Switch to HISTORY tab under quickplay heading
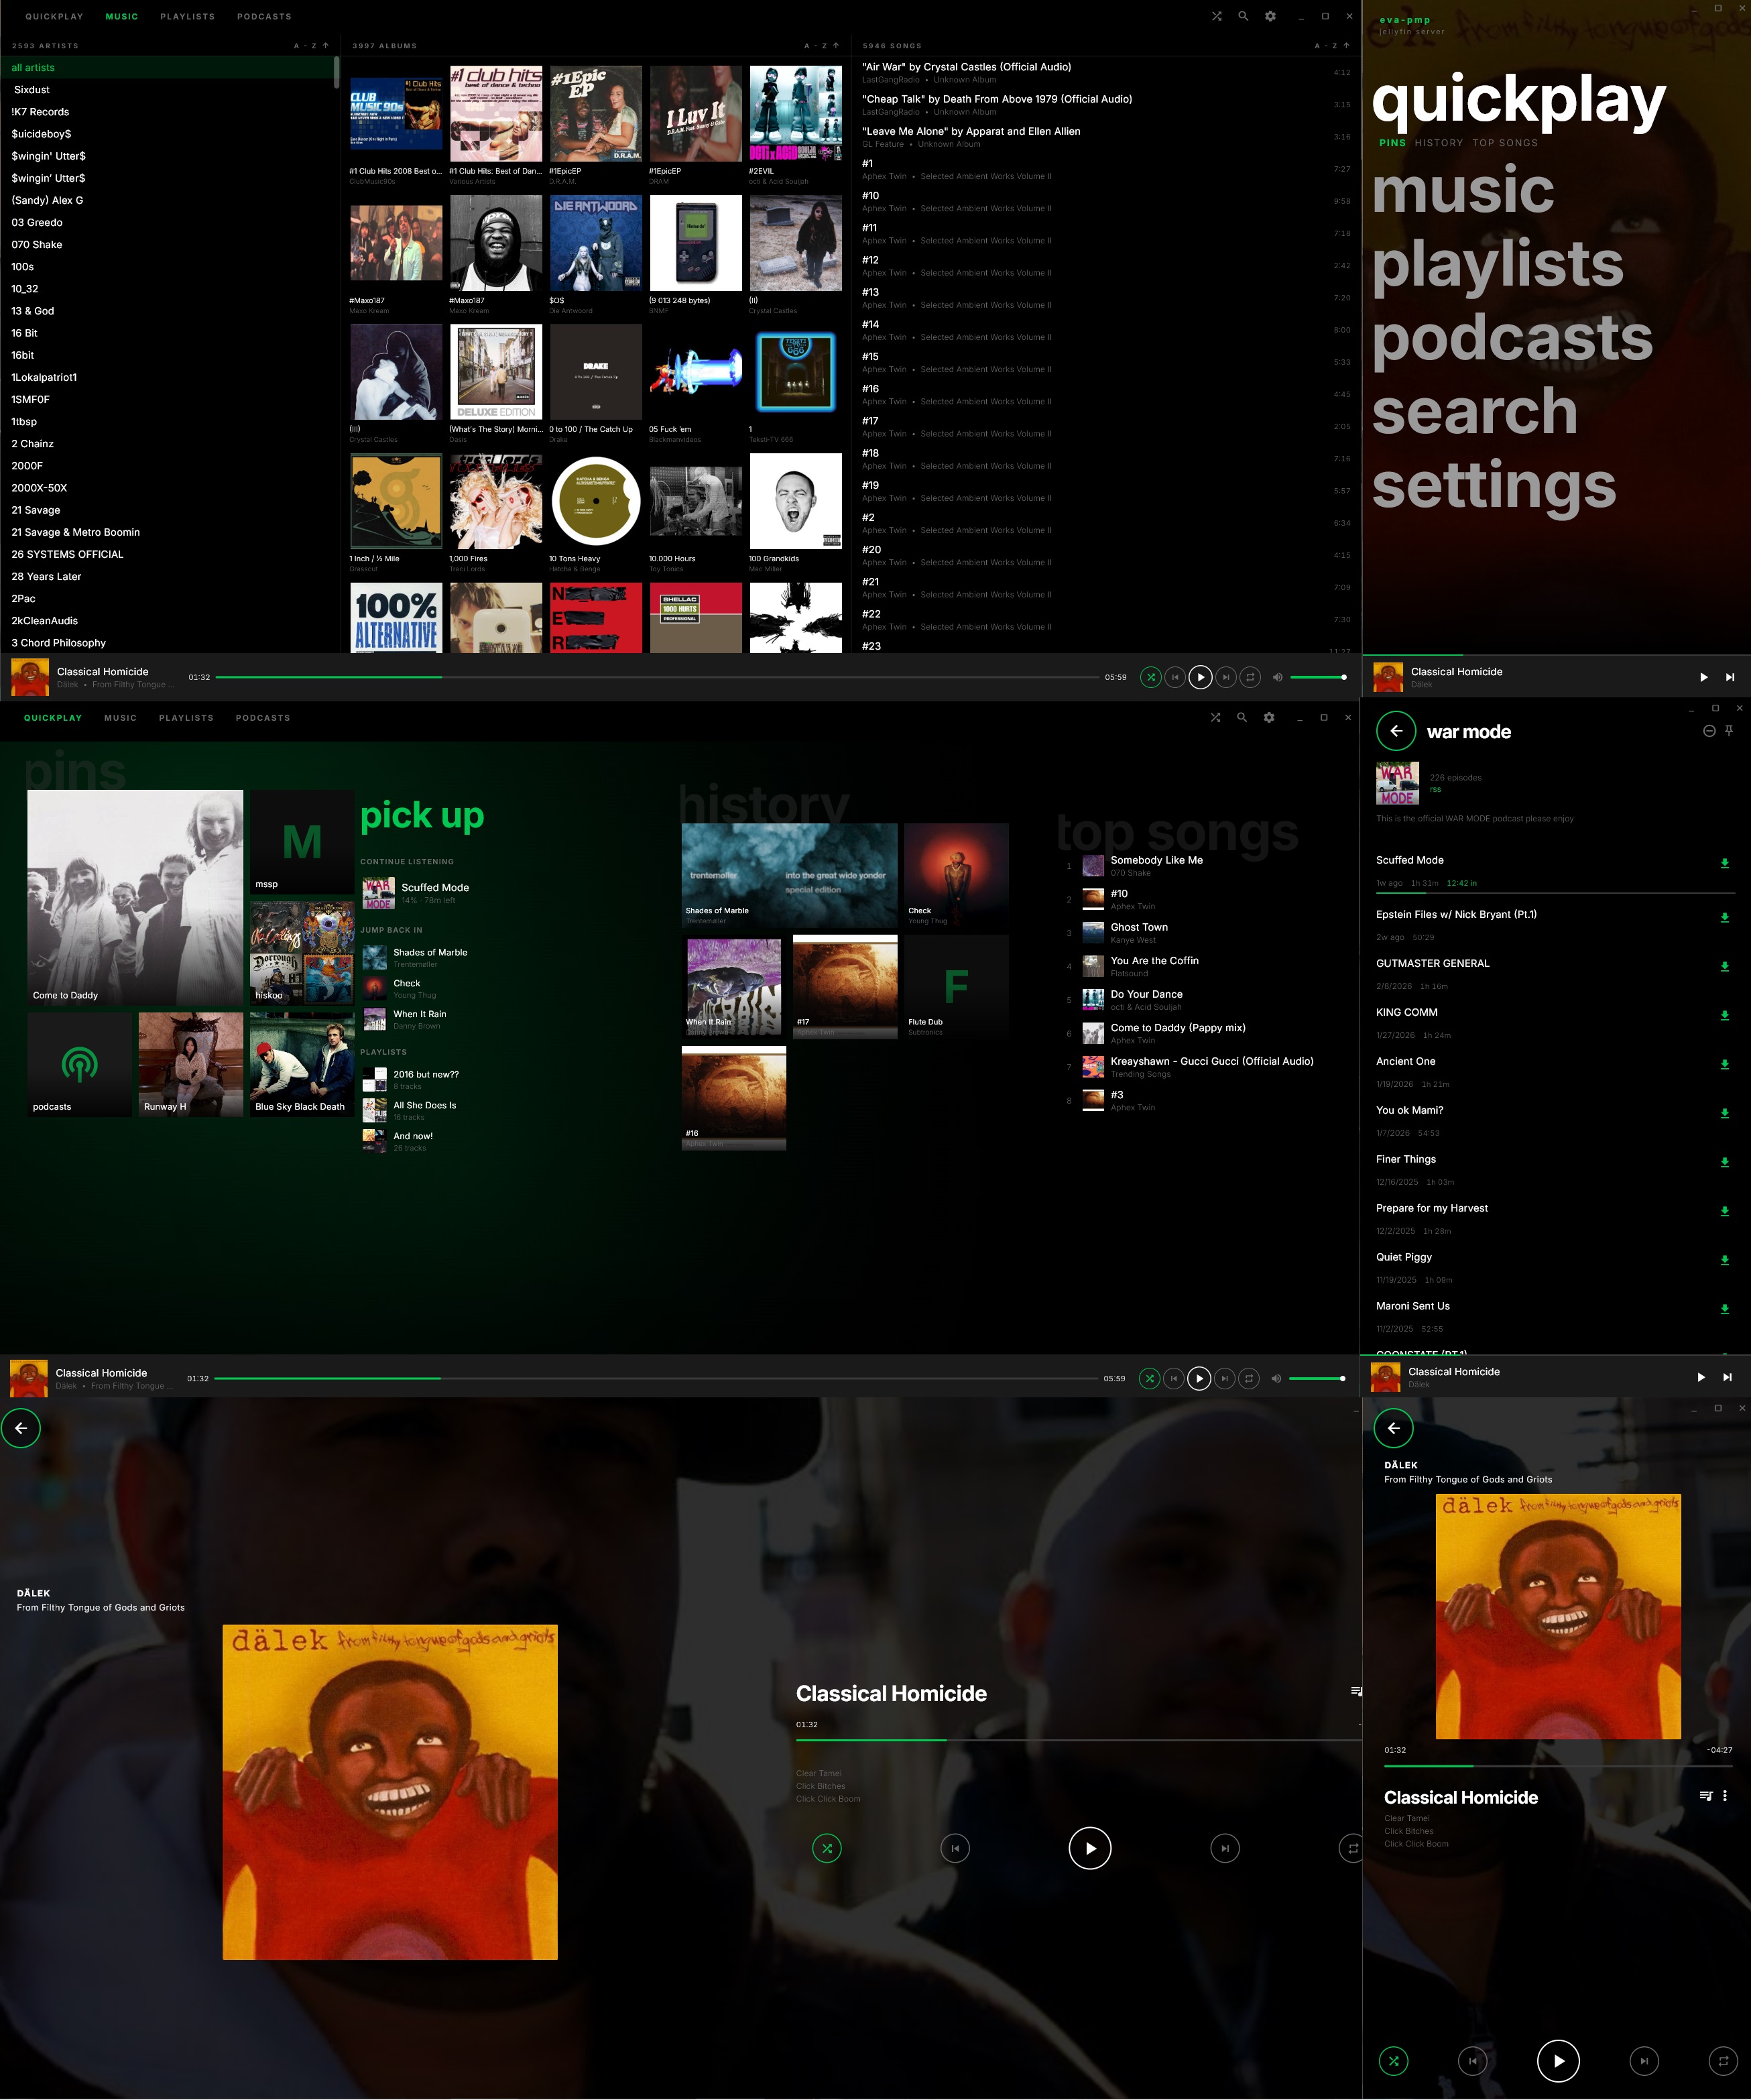The width and height of the screenshot is (1751, 2100). [1438, 143]
